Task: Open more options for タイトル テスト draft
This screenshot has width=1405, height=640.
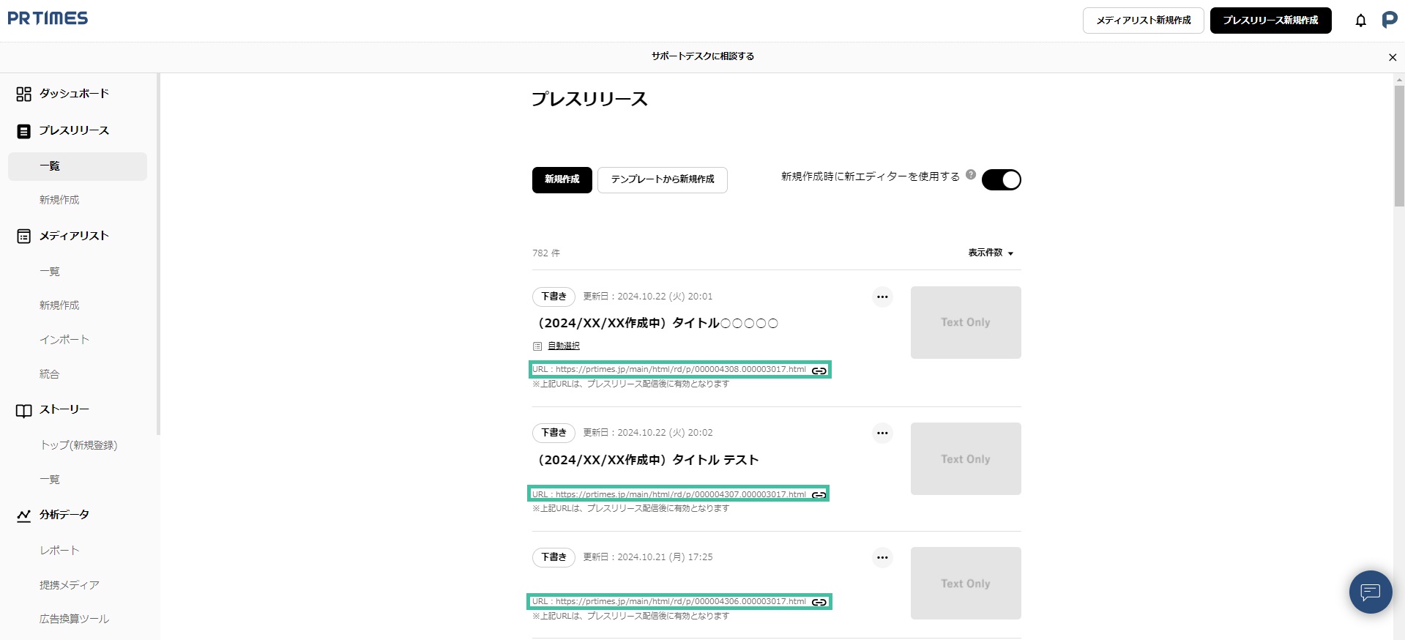Action: click(x=882, y=433)
